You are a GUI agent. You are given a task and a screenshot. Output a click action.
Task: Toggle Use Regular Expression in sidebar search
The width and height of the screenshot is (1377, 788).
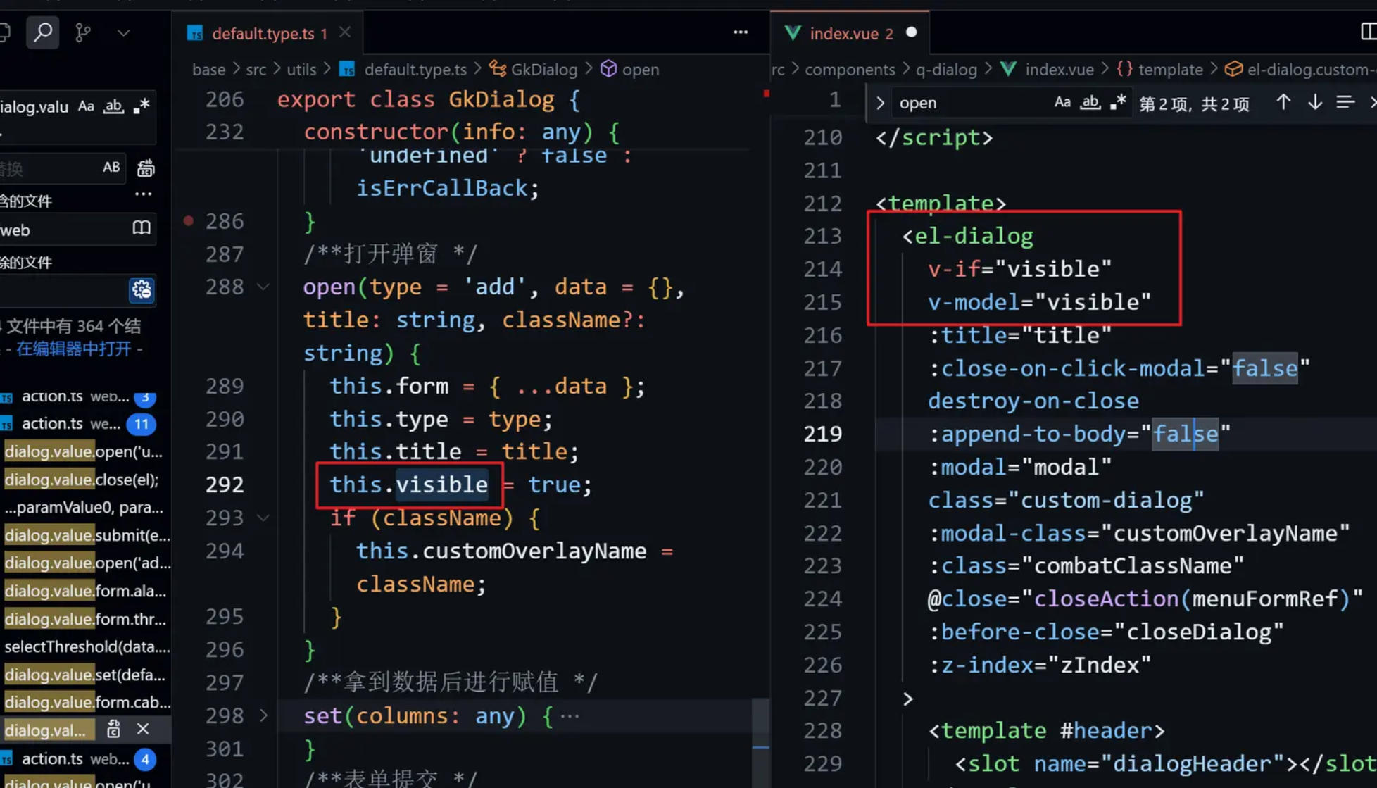click(142, 106)
